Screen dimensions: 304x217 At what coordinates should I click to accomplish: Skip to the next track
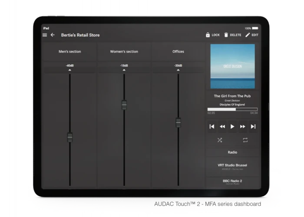point(253,127)
